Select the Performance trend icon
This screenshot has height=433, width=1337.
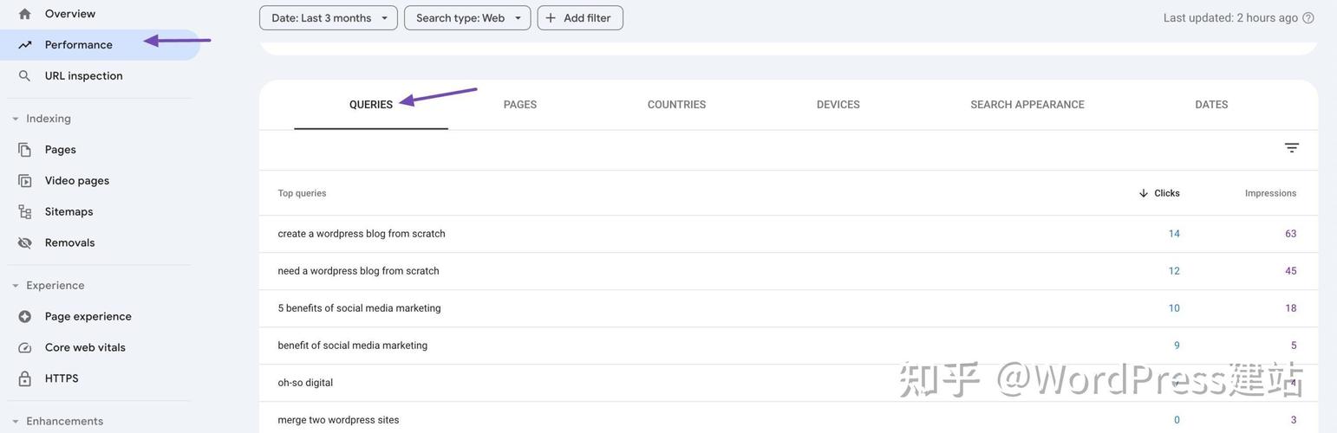24,45
